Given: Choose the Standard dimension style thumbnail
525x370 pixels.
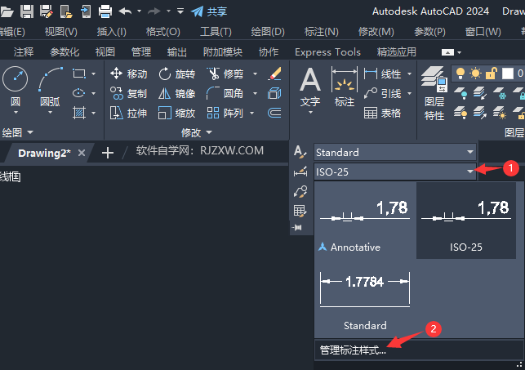Looking at the screenshot, I should coord(365,299).
